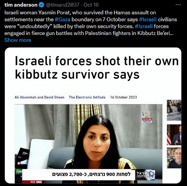The height and width of the screenshot is (186, 187).
Task: Open tim anderson's profile name
Action: pyautogui.click(x=21, y=5)
